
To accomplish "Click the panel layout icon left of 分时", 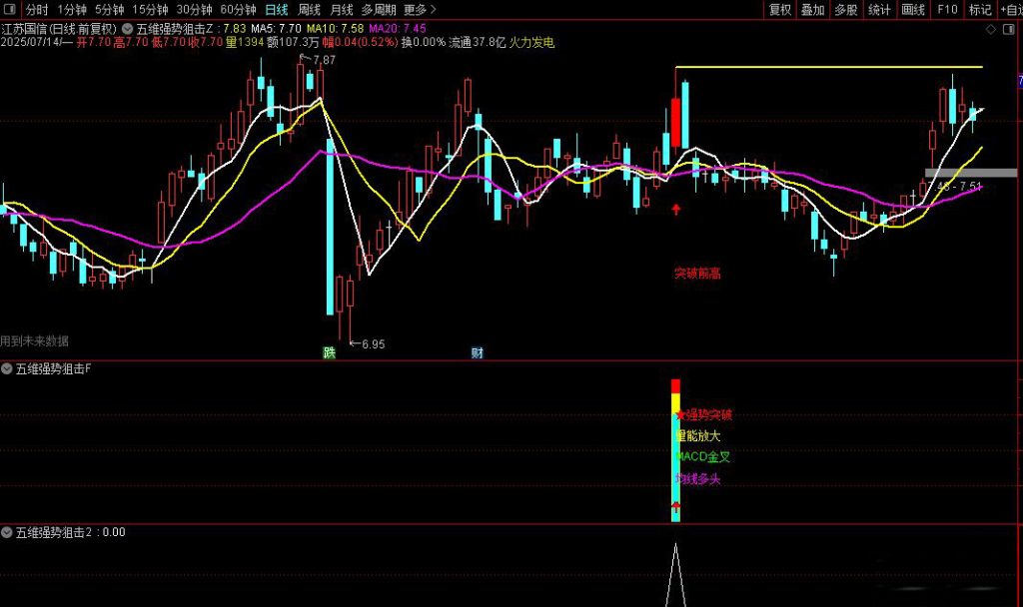I will [9, 9].
